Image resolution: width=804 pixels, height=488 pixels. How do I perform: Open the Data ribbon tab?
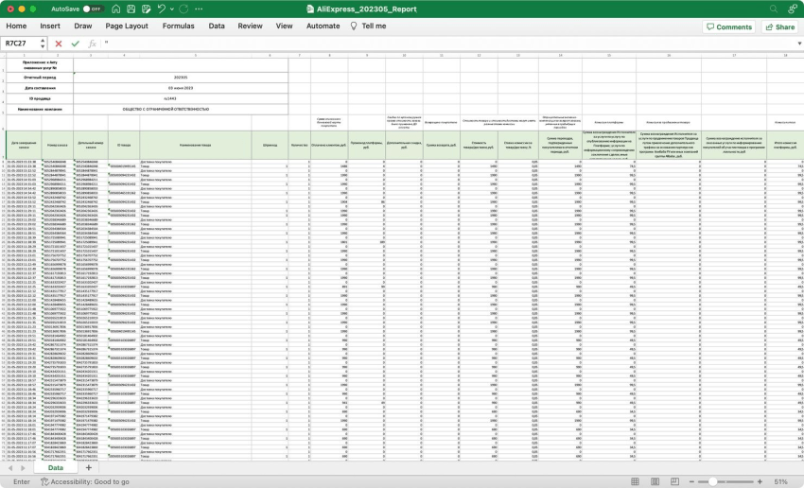(217, 26)
